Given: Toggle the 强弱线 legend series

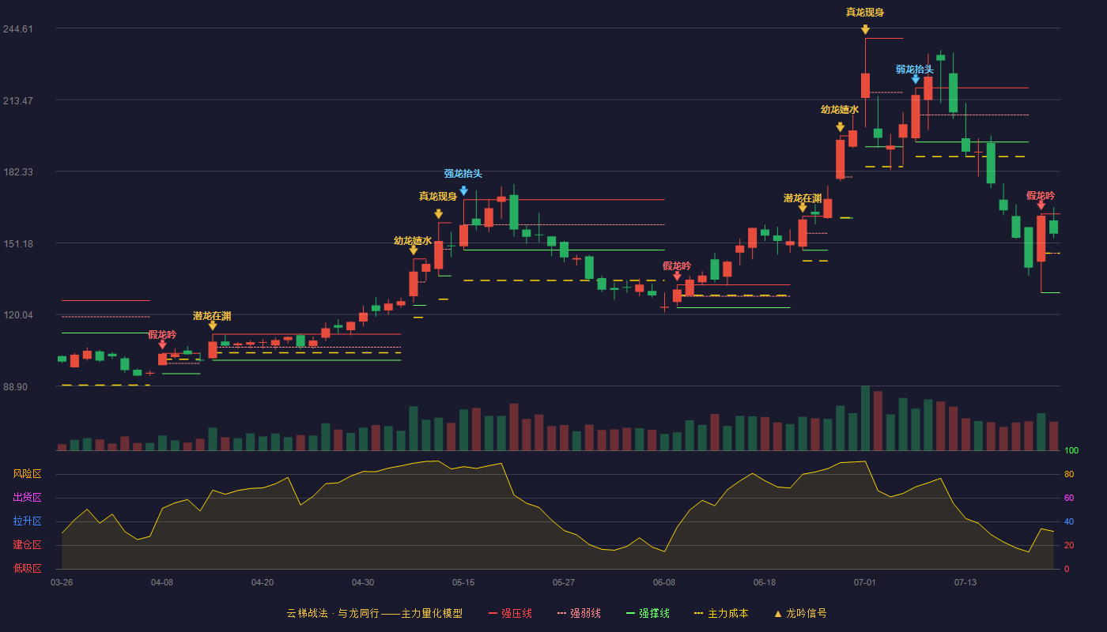Looking at the screenshot, I should [x=579, y=613].
